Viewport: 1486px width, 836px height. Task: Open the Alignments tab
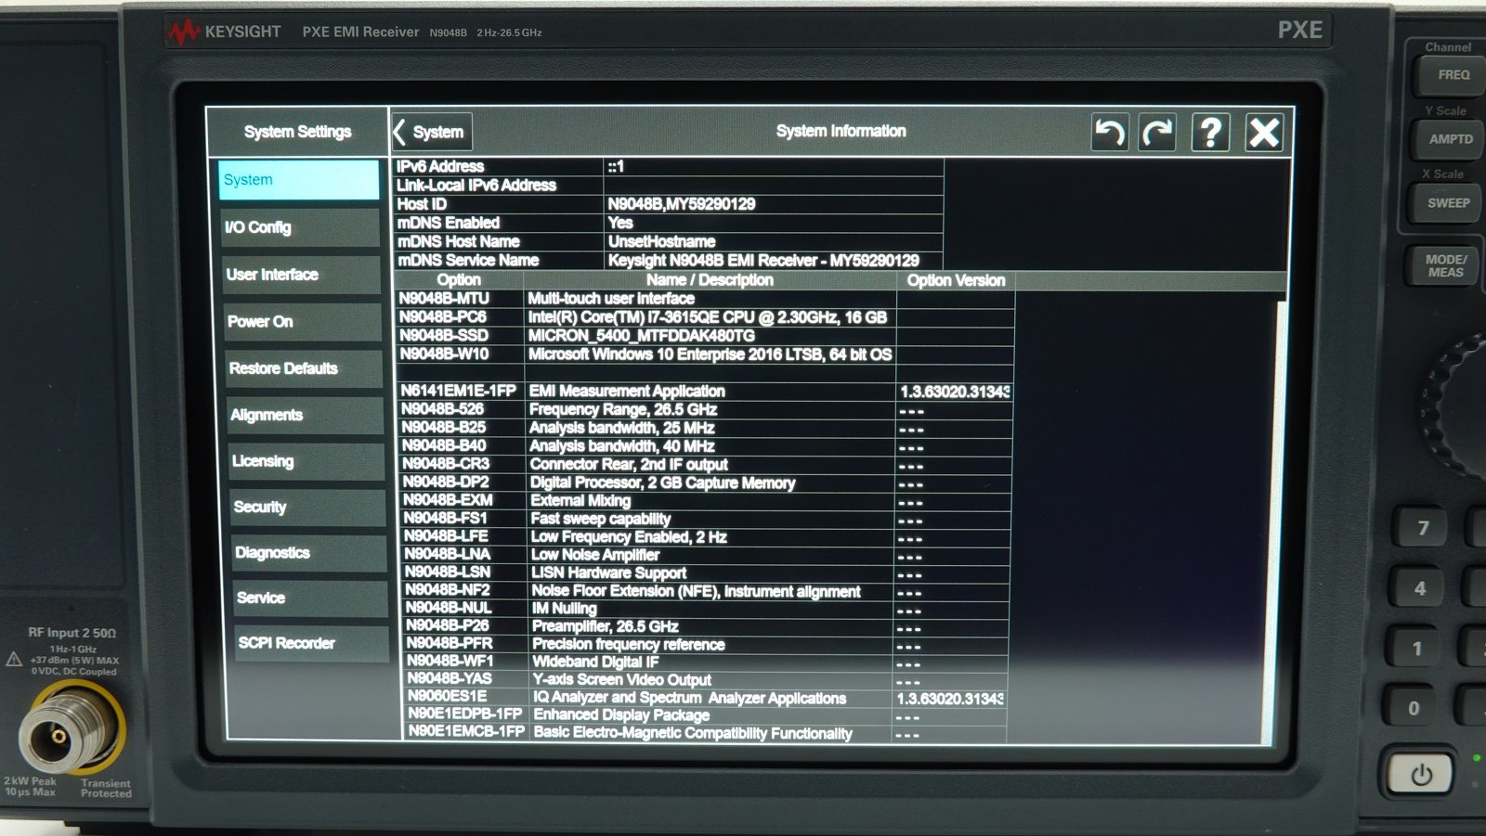tap(306, 415)
